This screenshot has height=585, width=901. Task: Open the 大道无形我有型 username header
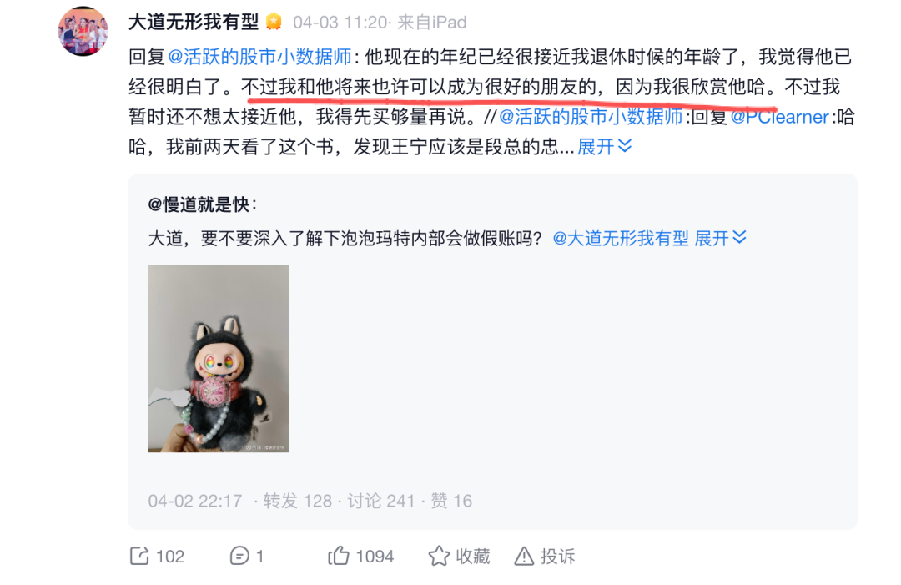(x=194, y=22)
